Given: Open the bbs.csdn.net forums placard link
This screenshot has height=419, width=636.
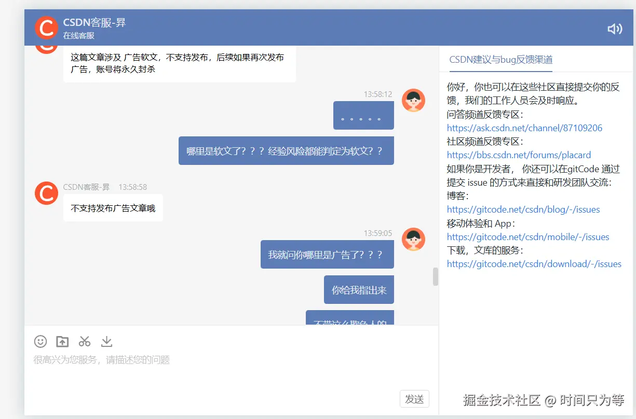Looking at the screenshot, I should pos(519,155).
